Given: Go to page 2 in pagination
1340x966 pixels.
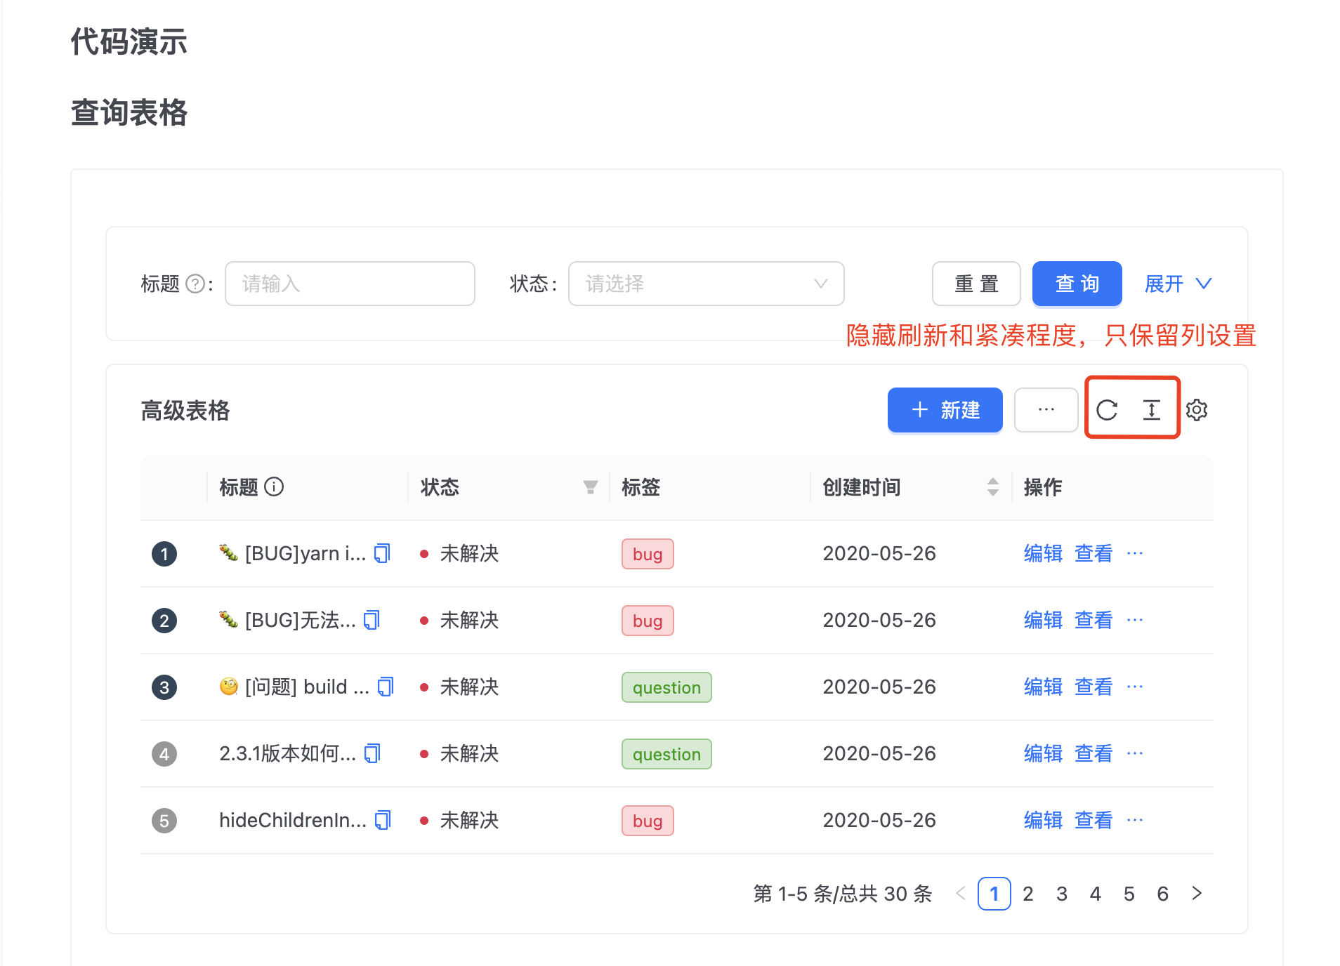Looking at the screenshot, I should pos(1027,894).
